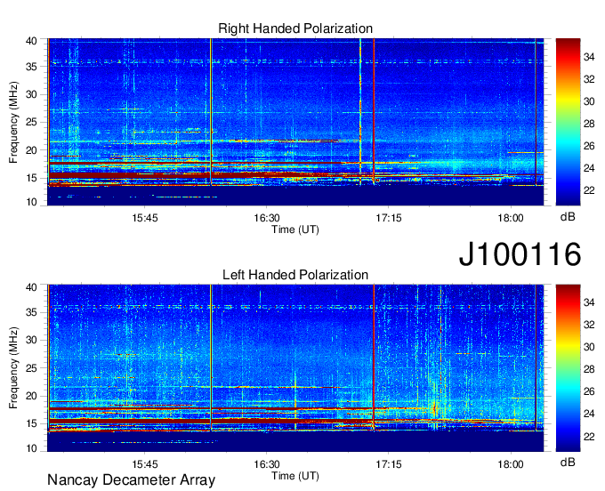Click the 26 value on bottom color scale

[x=589, y=391]
